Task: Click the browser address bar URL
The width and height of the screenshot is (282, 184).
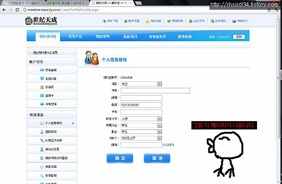Action: coord(63,10)
